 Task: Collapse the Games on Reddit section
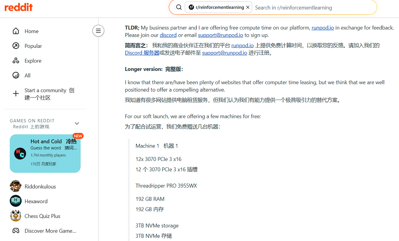tap(77, 123)
